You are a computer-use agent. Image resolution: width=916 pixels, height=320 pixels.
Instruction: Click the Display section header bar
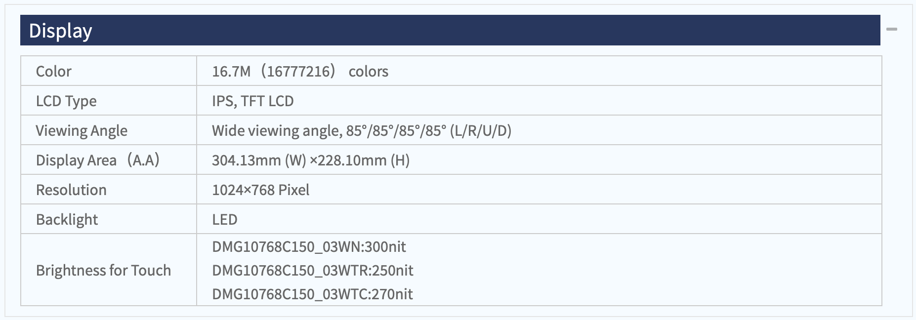coord(450,30)
